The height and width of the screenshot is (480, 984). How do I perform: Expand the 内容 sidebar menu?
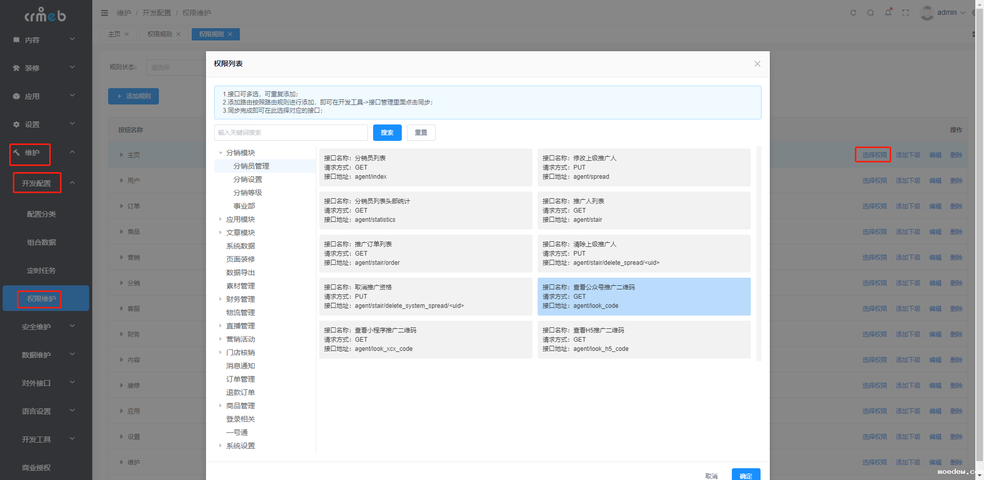click(45, 40)
